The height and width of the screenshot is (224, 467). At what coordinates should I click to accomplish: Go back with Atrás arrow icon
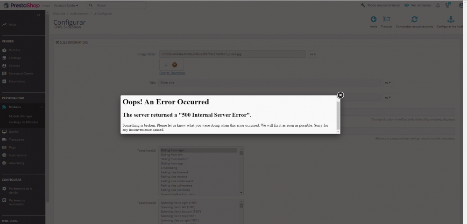pos(373,19)
